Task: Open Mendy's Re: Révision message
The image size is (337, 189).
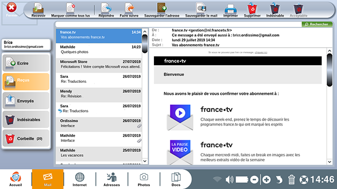Action: (x=99, y=95)
